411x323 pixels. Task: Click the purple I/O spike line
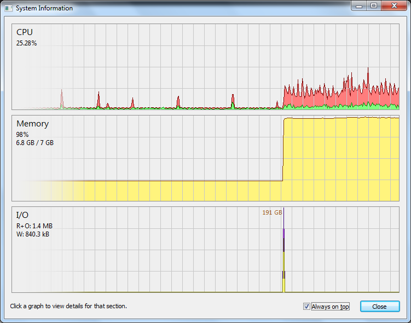(x=283, y=226)
